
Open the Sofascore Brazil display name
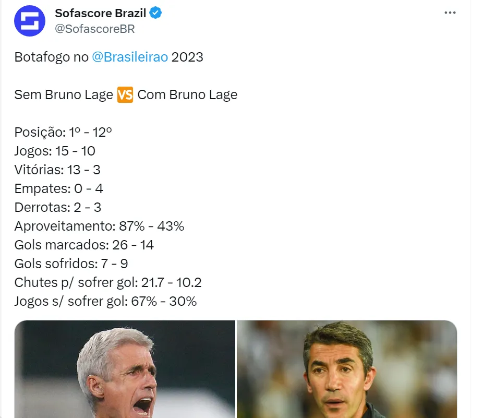tap(101, 14)
